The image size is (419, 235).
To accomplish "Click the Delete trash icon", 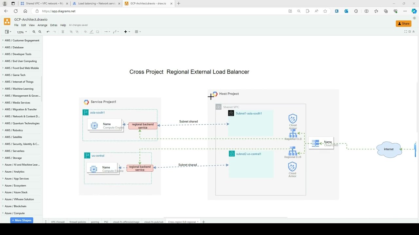I will click(x=63, y=32).
